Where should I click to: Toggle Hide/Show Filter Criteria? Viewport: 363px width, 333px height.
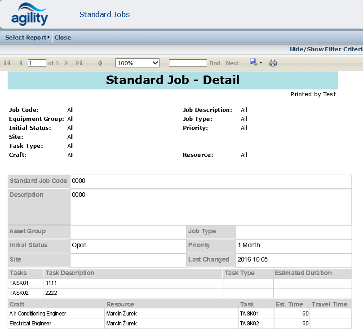pos(326,49)
